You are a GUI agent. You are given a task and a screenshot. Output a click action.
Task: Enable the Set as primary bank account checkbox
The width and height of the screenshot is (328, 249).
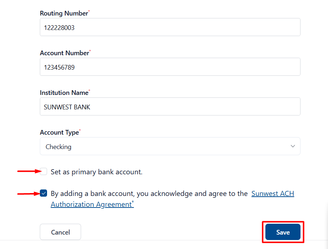(43, 171)
